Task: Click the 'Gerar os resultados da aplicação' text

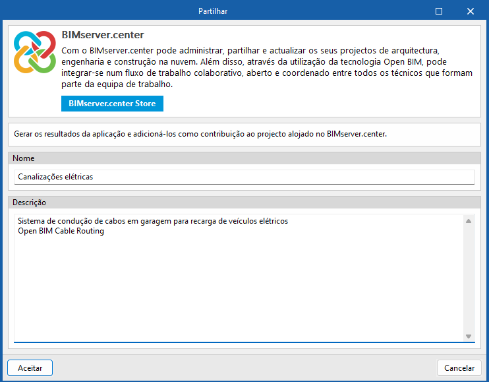Action: 200,134
